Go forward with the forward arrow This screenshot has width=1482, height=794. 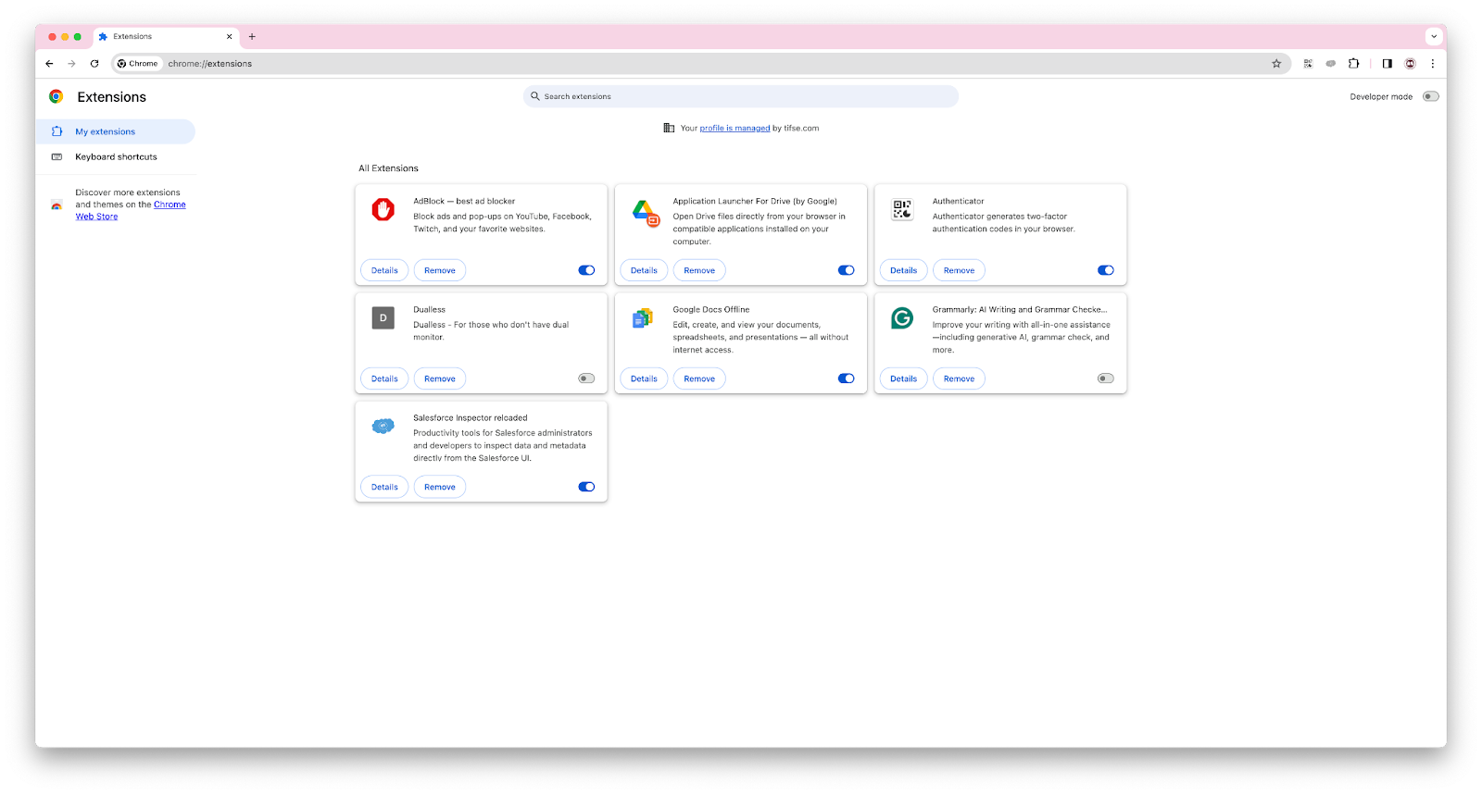point(71,64)
